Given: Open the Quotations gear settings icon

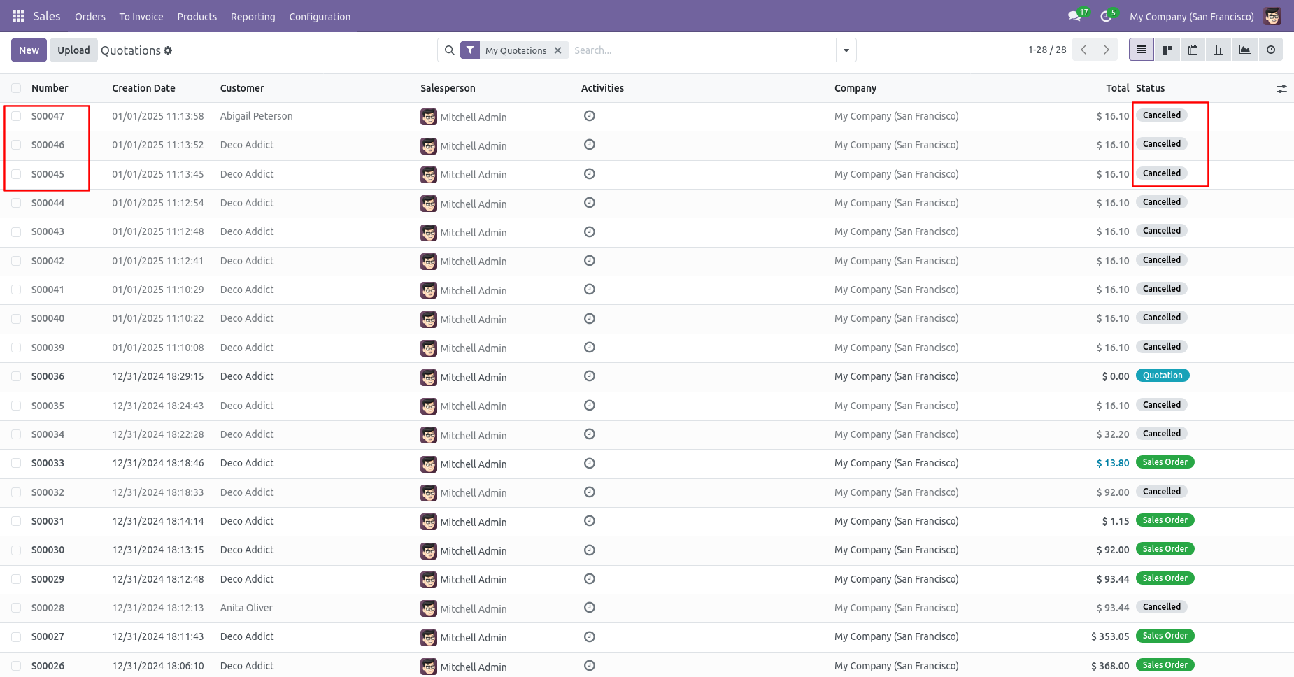Looking at the screenshot, I should pos(168,50).
